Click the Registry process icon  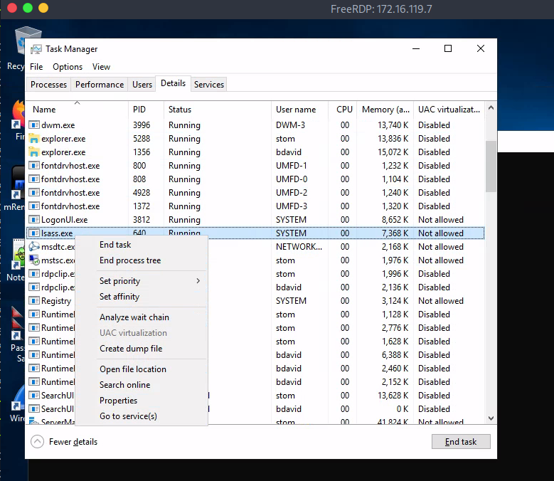(x=34, y=301)
